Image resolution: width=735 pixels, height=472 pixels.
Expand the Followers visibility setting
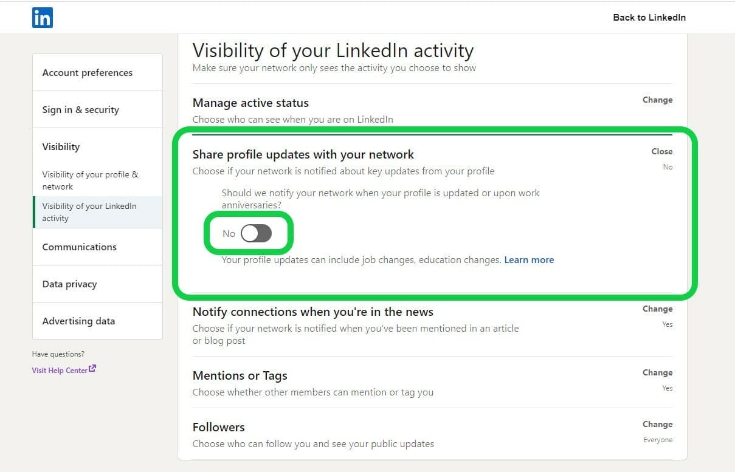(657, 424)
